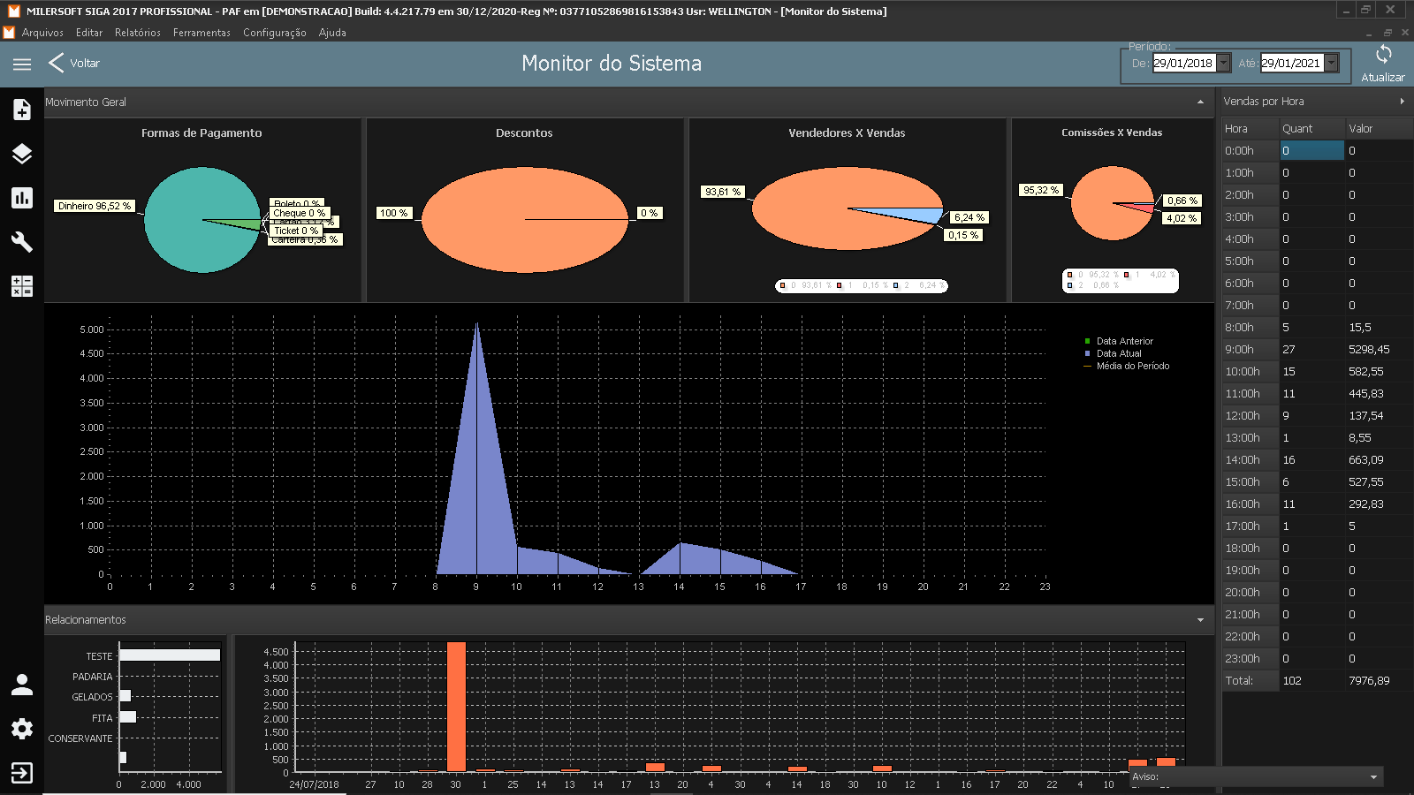Open the user profile sidebar icon
Screen dimensions: 1414x795
pos(22,685)
